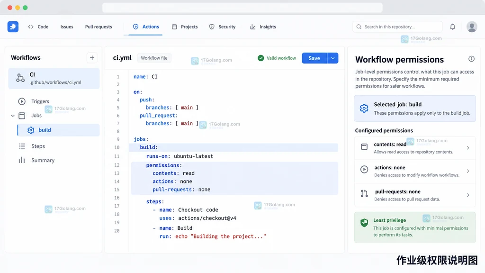The height and width of the screenshot is (273, 485).
Task: Save the ci.yml workflow
Action: click(314, 58)
